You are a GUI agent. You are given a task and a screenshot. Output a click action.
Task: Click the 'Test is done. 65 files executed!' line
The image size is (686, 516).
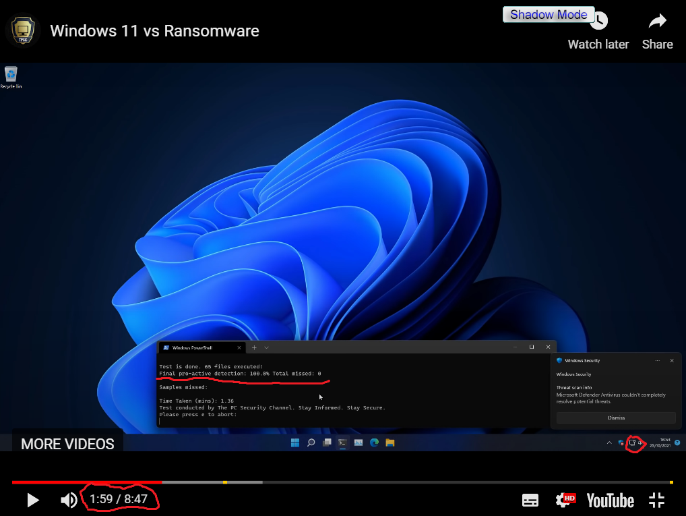(210, 367)
